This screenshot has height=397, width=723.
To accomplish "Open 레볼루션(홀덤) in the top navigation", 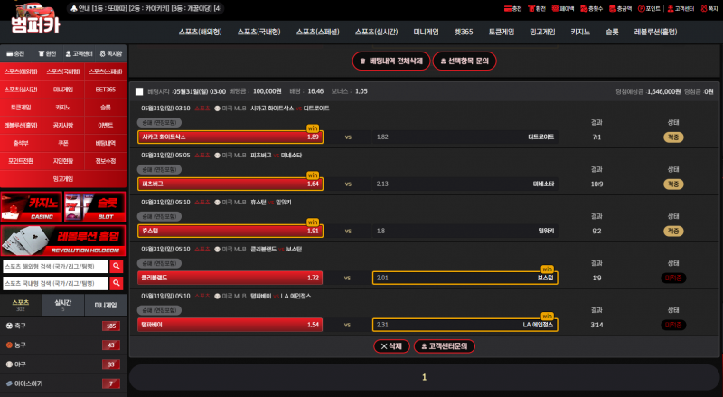I will (x=655, y=32).
